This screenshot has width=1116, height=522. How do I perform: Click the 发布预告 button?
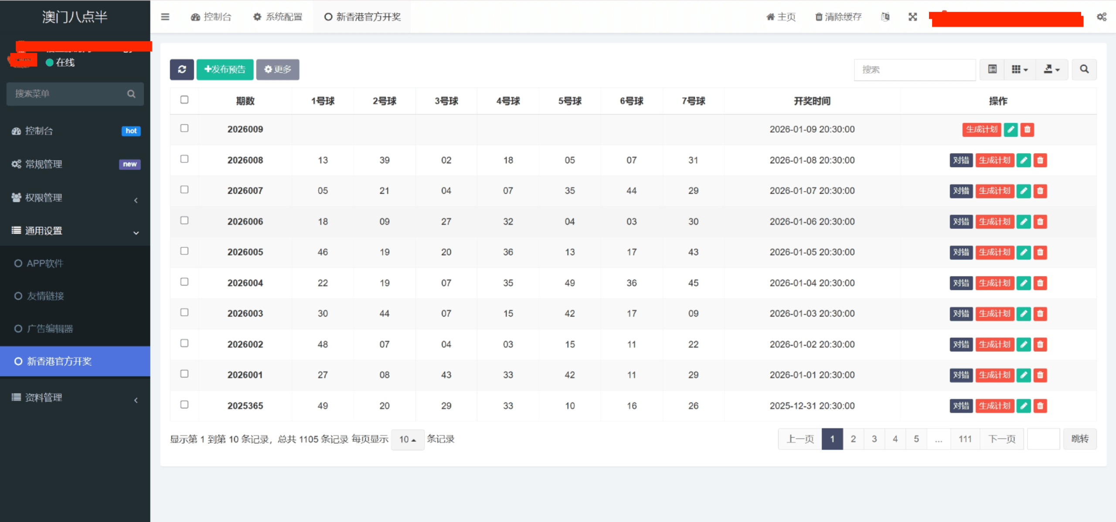(x=225, y=69)
